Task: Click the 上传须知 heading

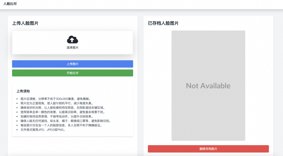Action: point(23,91)
